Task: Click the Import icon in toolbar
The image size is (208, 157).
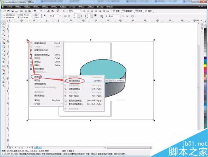Action: [x=48, y=11]
